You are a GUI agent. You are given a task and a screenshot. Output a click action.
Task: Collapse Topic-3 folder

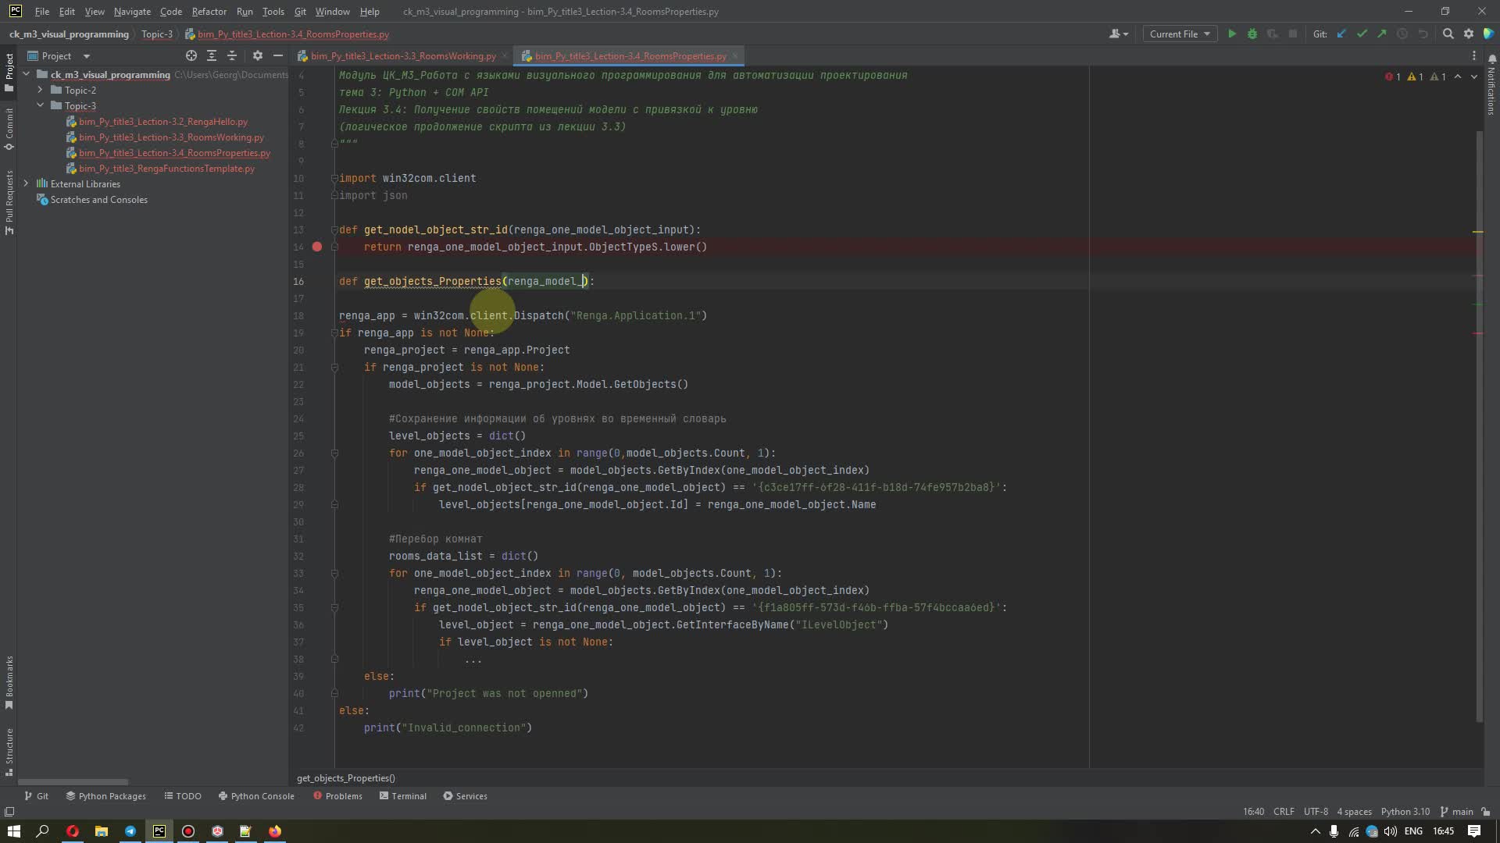pos(40,105)
